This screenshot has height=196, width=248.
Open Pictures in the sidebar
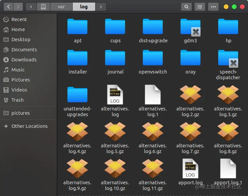[29, 80]
